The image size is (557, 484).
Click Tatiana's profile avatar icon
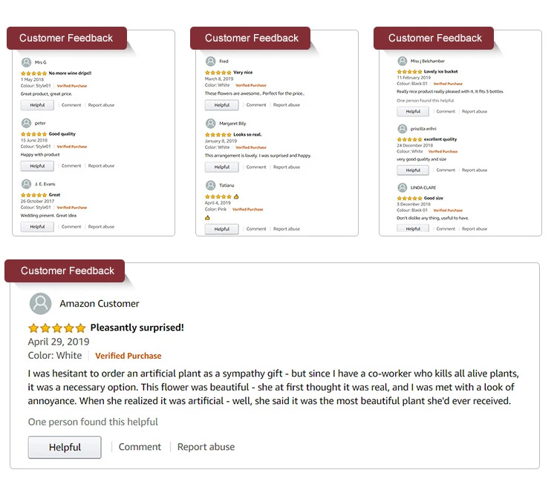tap(211, 185)
